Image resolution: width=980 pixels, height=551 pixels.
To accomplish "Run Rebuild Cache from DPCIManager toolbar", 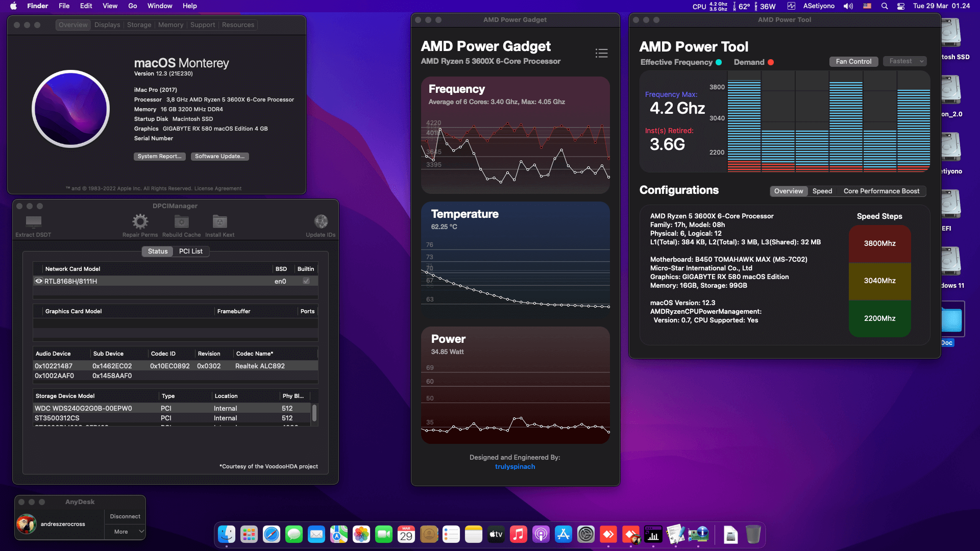I will (x=181, y=221).
